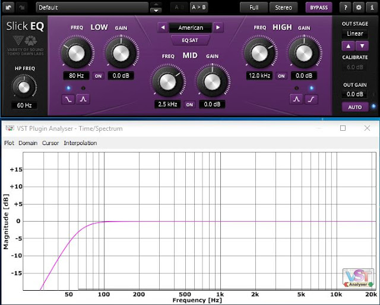This screenshot has height=305, width=380.
Task: Click the 2.5 kHz mid frequency field
Action: pyautogui.click(x=167, y=104)
